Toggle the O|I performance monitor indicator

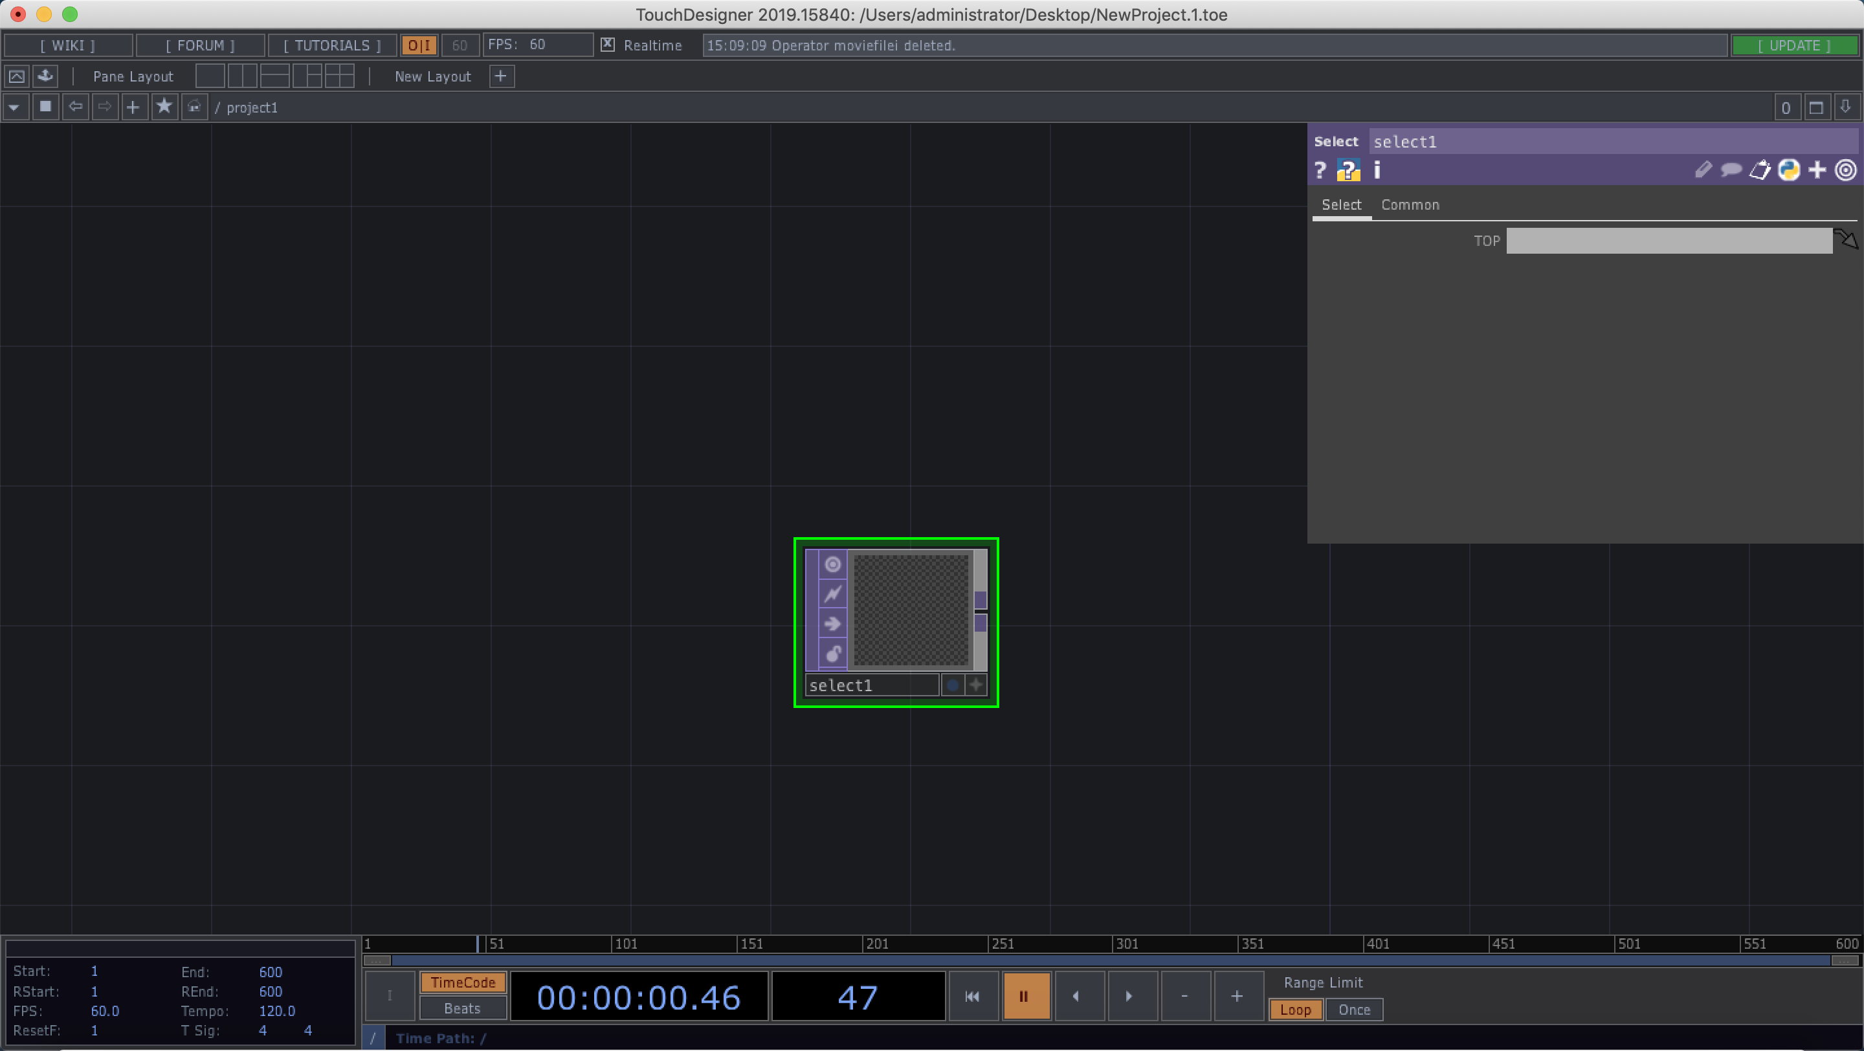[419, 45]
